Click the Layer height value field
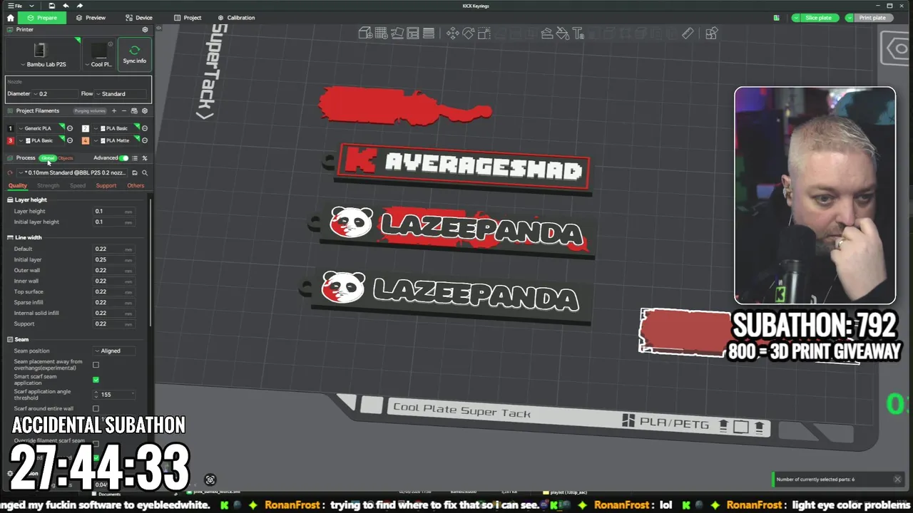Screen dimensions: 913x513 point(114,211)
